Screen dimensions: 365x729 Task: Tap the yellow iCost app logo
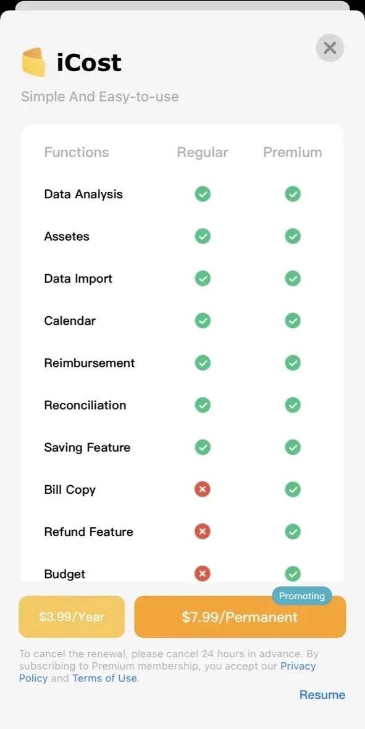pyautogui.click(x=34, y=62)
